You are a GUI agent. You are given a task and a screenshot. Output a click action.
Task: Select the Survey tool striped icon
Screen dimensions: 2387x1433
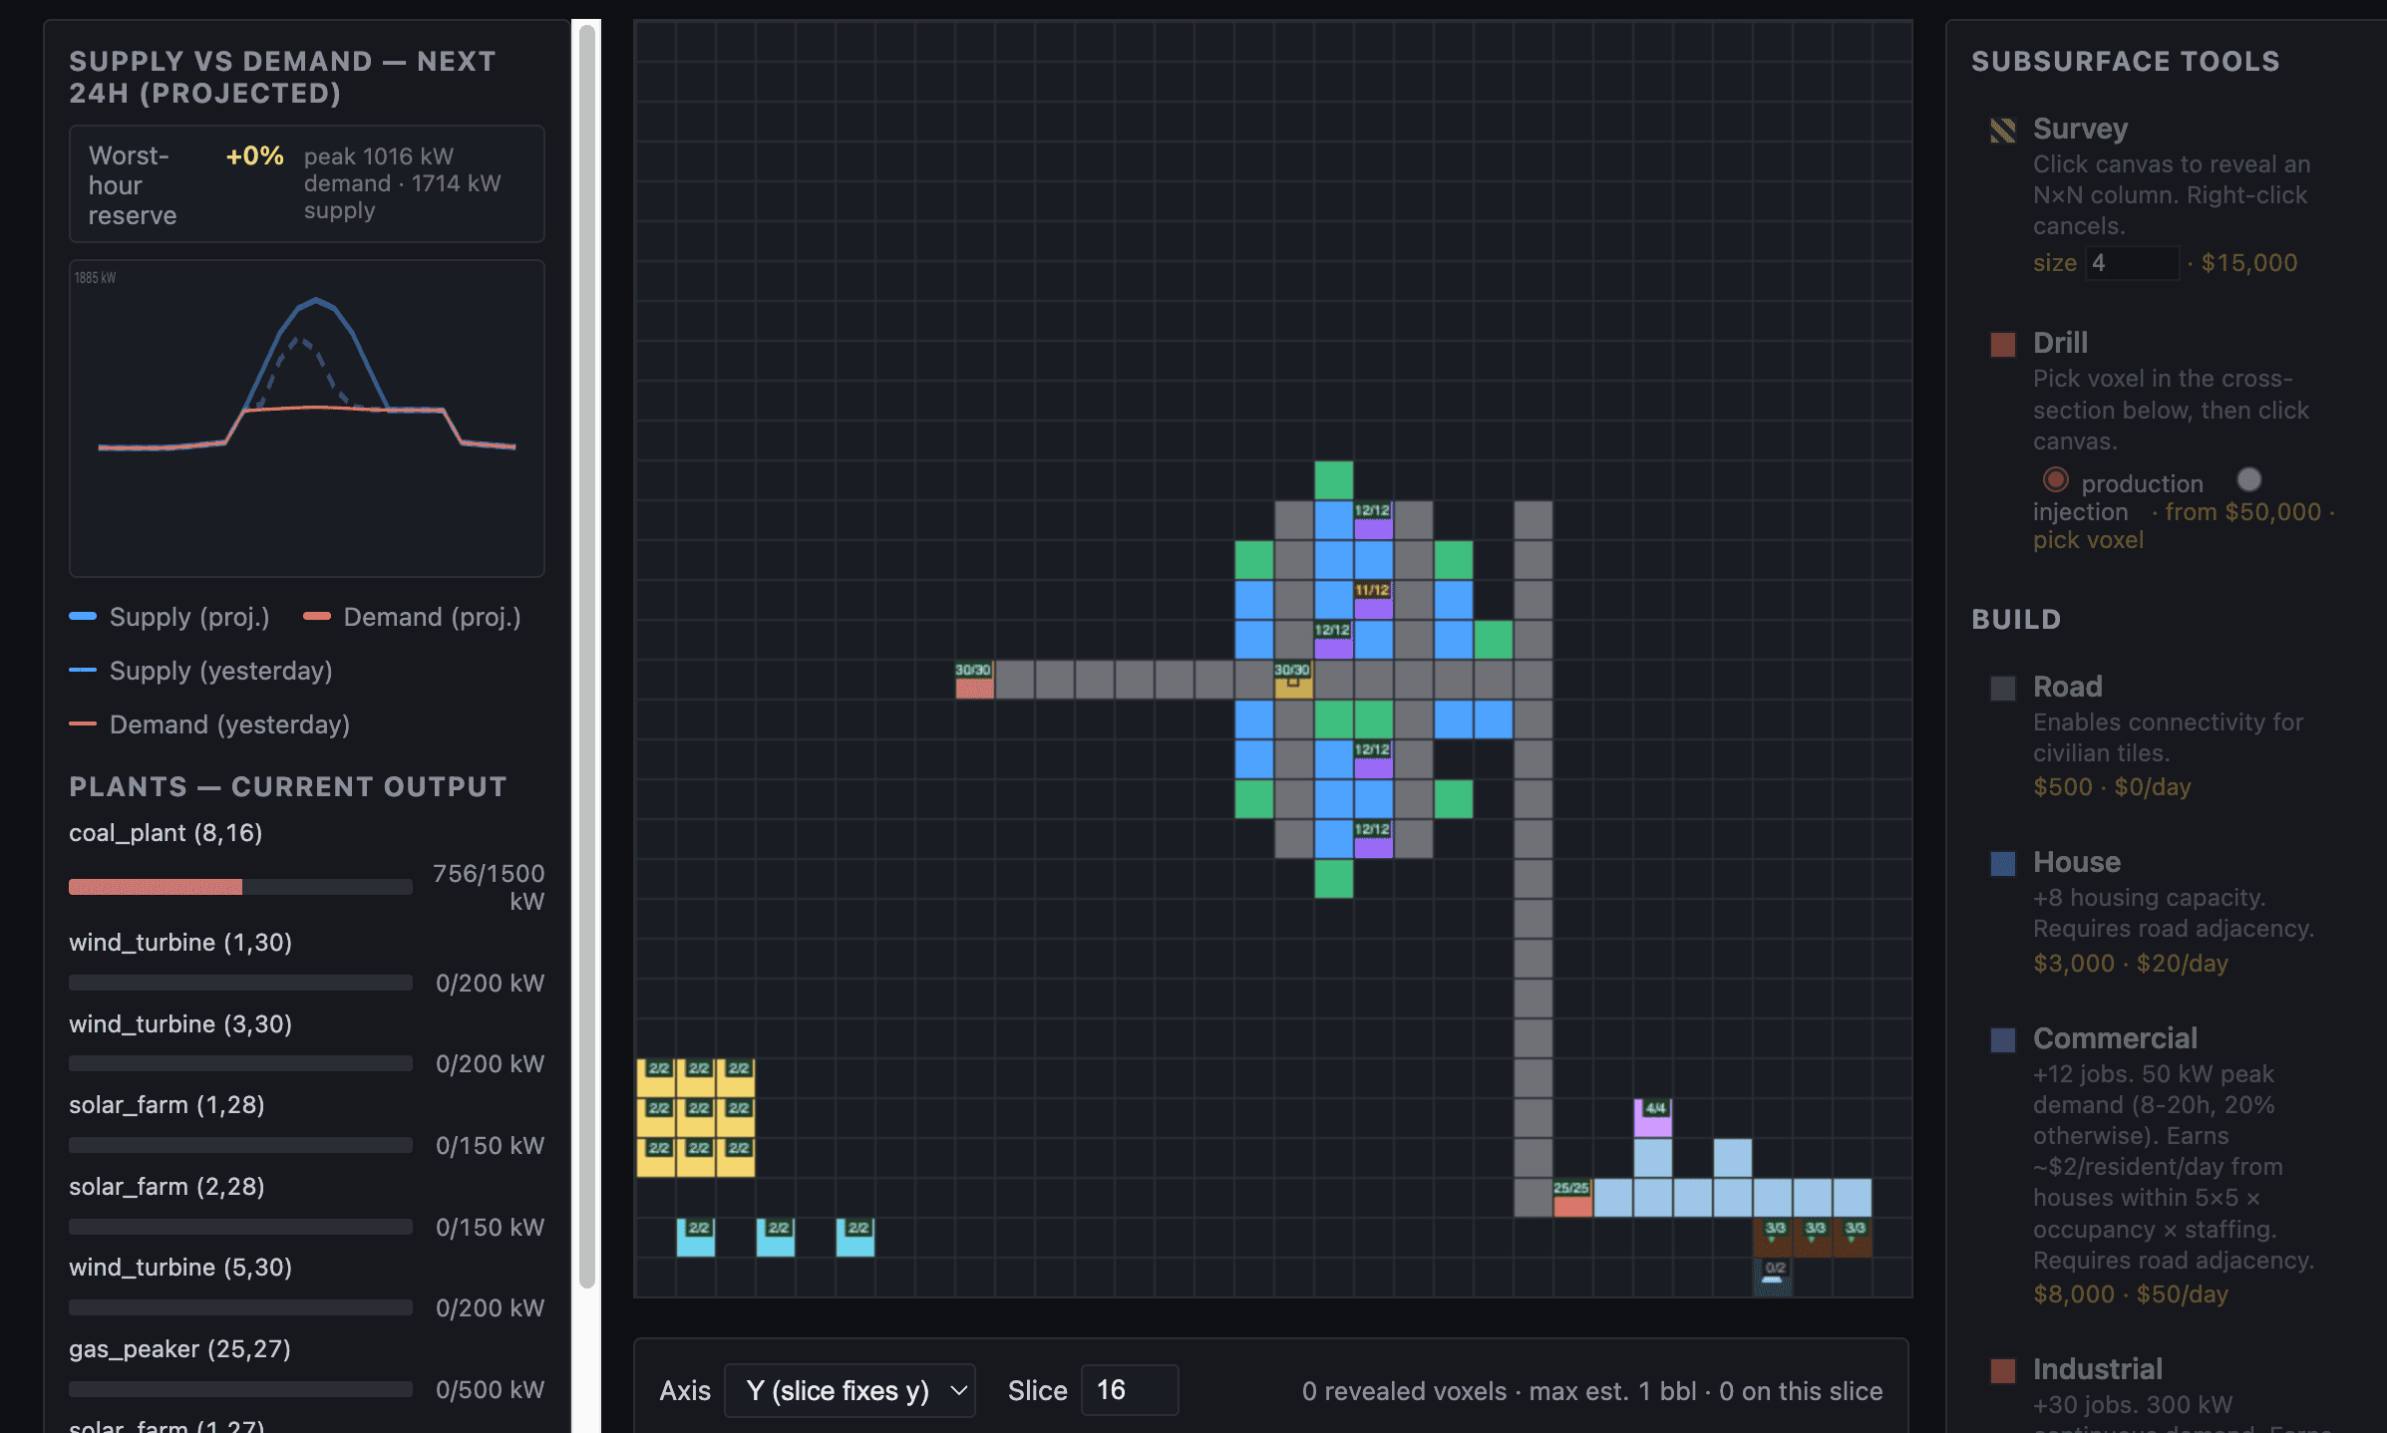(x=2002, y=131)
